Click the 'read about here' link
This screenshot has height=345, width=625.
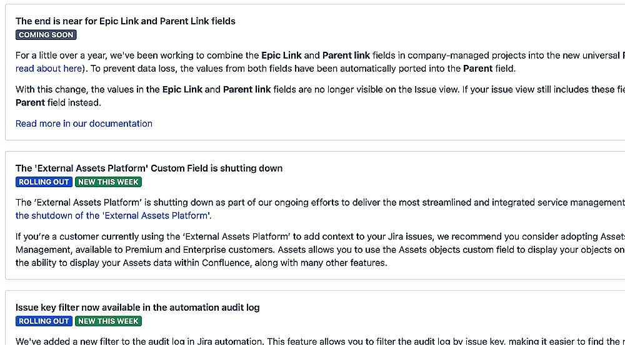pos(49,69)
